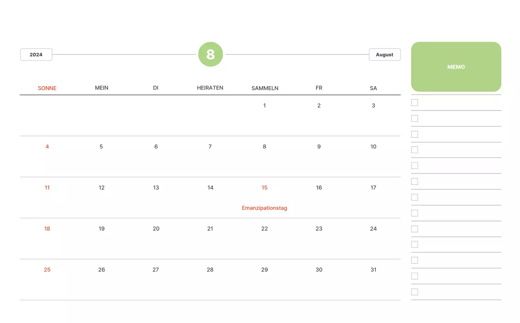The width and height of the screenshot is (520, 323).
Task: Select the SONNE day column header
Action: (x=47, y=88)
